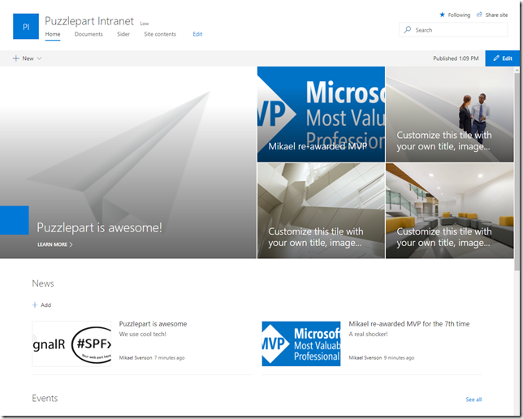Click the SignalR #SPFx news thumbnail

pyautogui.click(x=71, y=344)
